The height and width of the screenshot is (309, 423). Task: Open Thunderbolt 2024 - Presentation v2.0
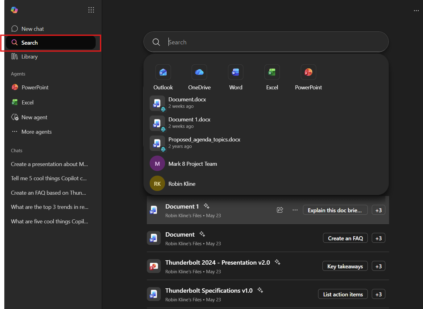point(218,262)
